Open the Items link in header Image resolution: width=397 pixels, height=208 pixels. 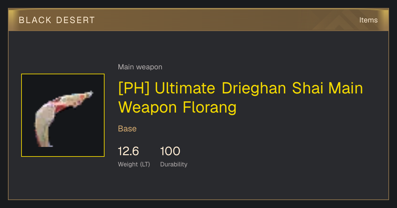(x=368, y=20)
